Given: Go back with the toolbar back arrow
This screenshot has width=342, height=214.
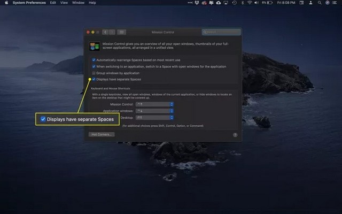Looking at the screenshot, I should [x=105, y=32].
